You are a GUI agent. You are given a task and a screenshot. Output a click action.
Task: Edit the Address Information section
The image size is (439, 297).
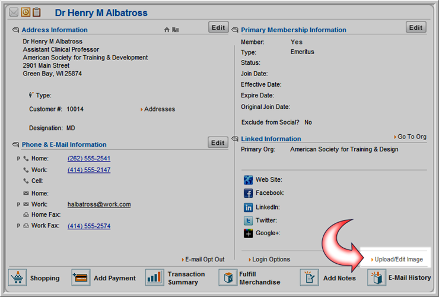(x=218, y=27)
